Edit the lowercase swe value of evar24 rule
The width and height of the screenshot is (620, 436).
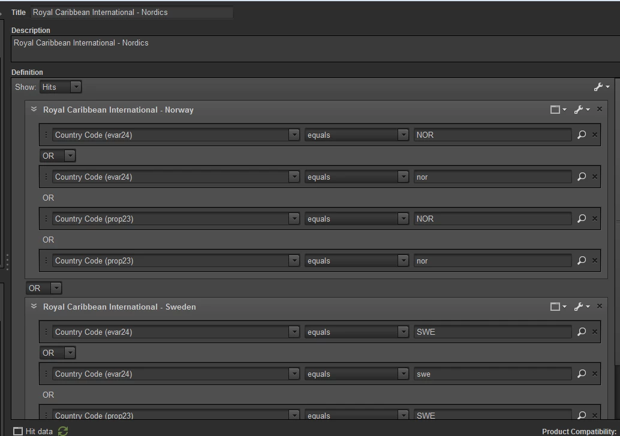click(492, 374)
